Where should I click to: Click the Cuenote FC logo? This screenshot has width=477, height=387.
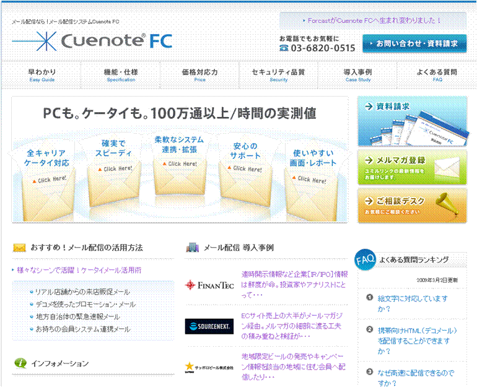coord(92,41)
